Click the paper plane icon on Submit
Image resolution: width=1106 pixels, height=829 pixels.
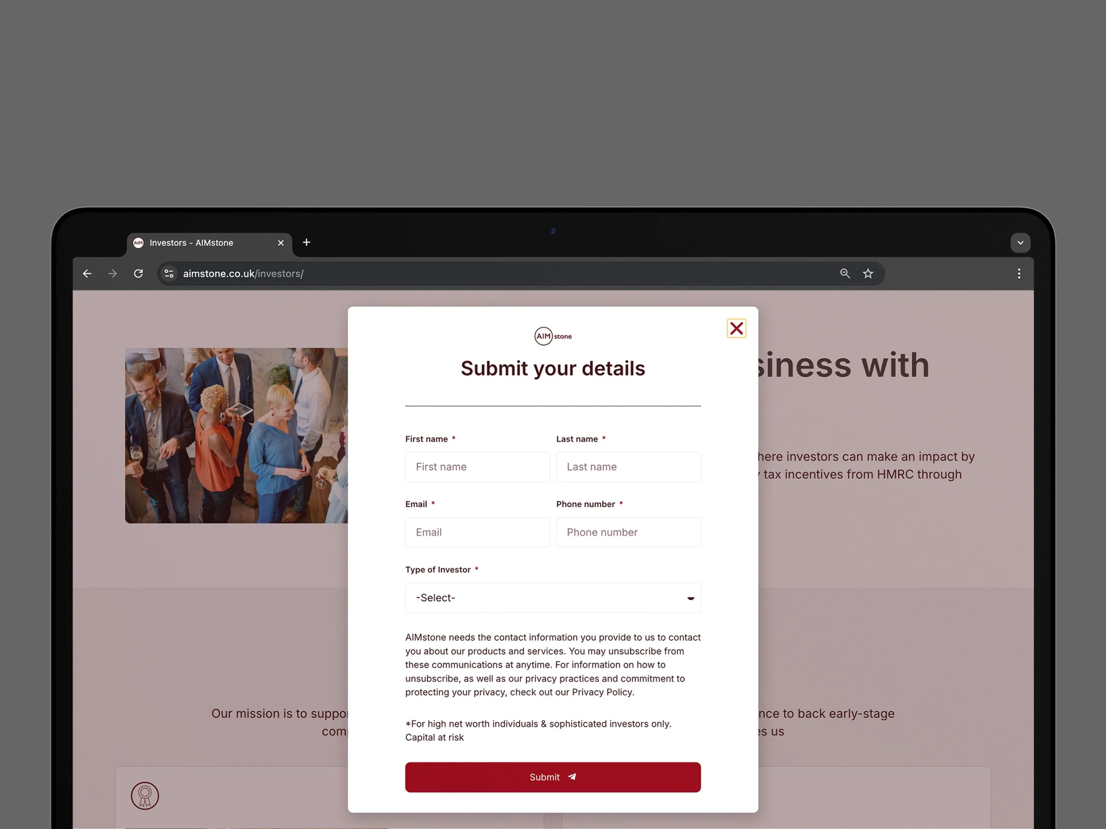coord(572,777)
